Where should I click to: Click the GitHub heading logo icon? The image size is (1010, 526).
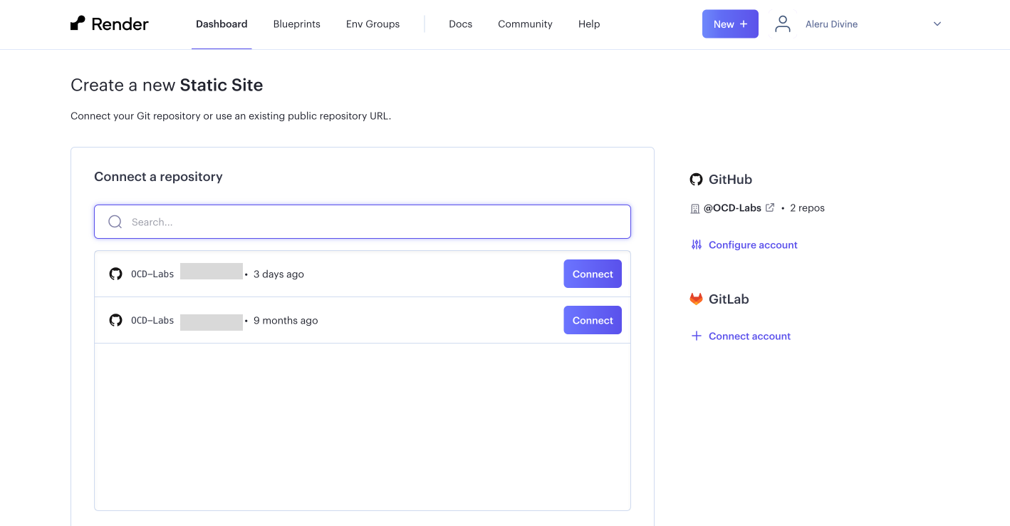pos(696,180)
